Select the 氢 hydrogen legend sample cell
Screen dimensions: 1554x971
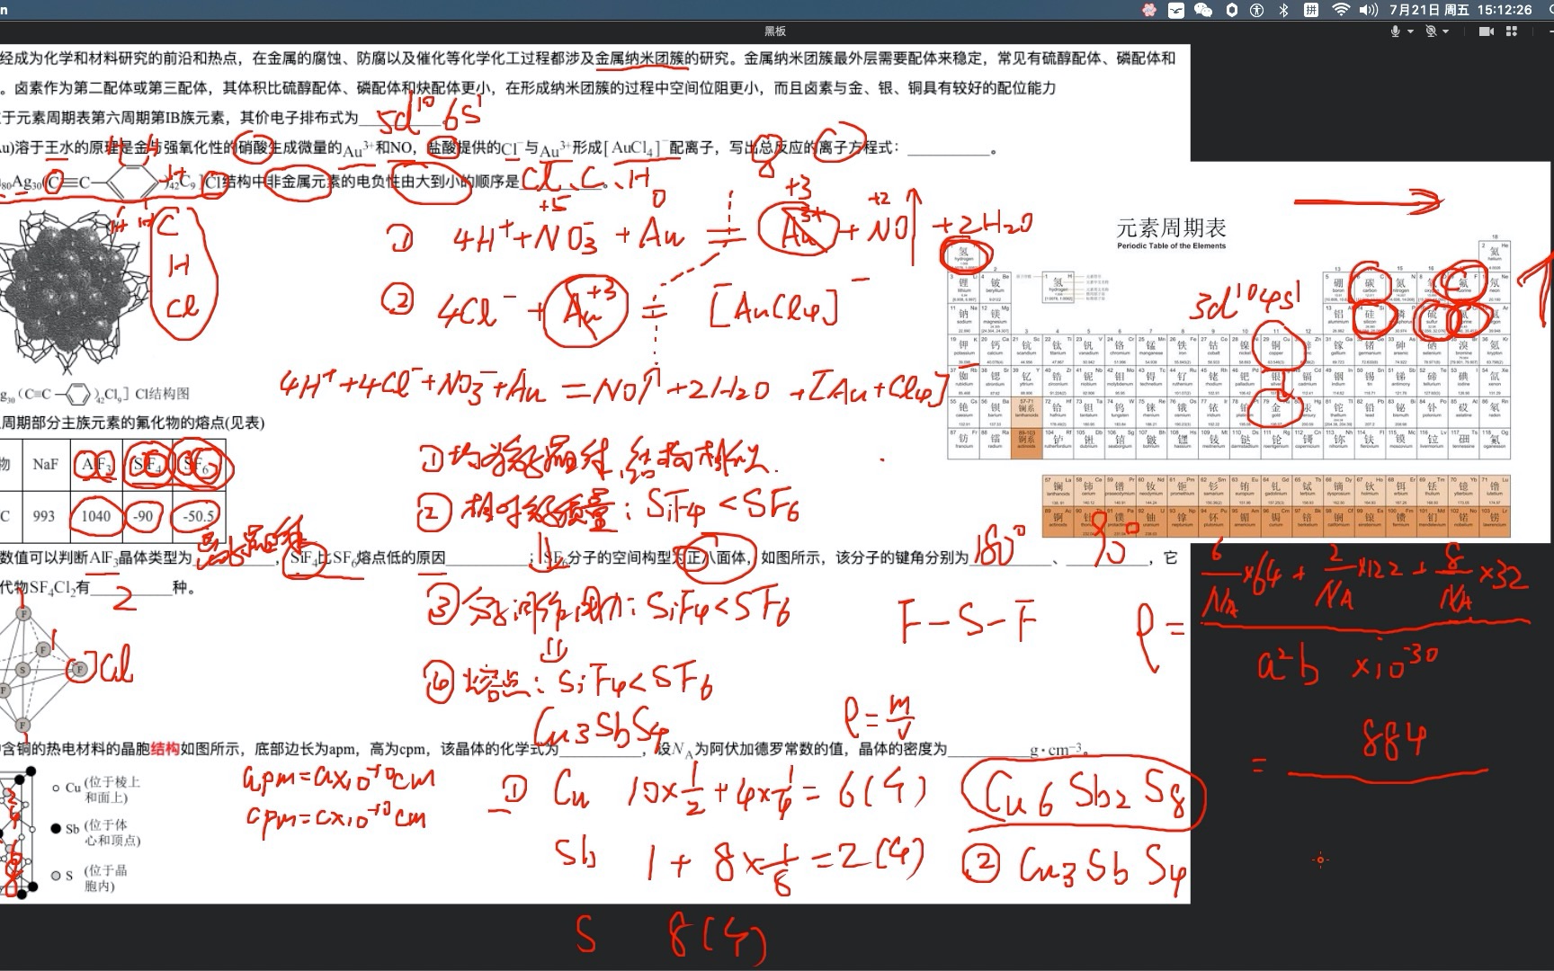click(1058, 288)
